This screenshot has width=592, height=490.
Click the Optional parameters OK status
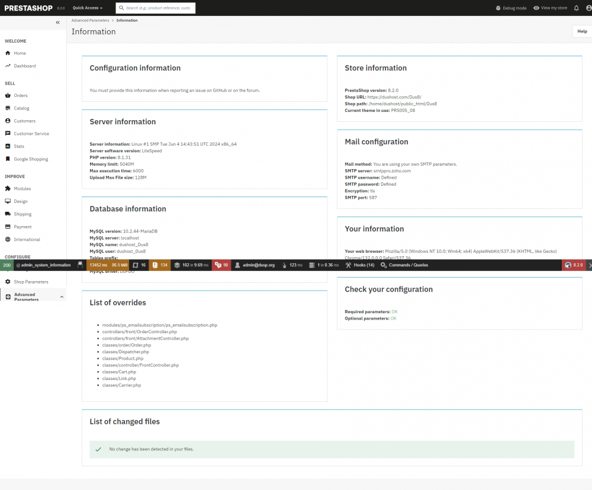point(394,318)
